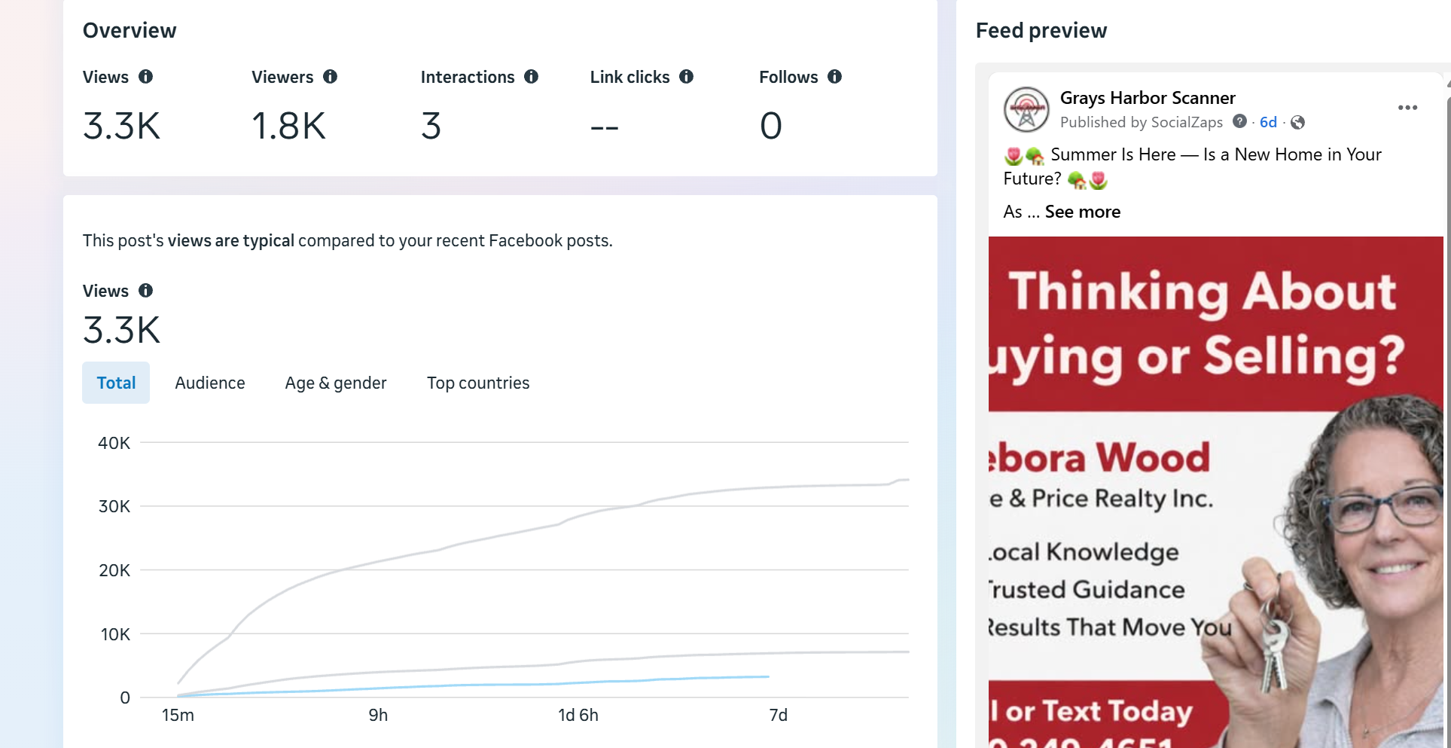The height and width of the screenshot is (748, 1451).
Task: Click the info icon next to Overview Views
Action: pos(146,77)
